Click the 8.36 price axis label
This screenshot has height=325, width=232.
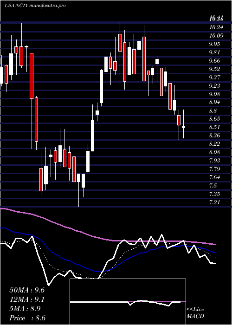pos(214,136)
